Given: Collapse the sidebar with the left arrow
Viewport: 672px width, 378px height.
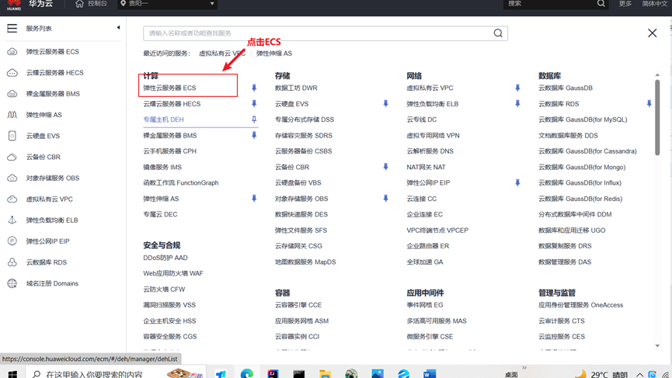Looking at the screenshot, I should [x=118, y=28].
